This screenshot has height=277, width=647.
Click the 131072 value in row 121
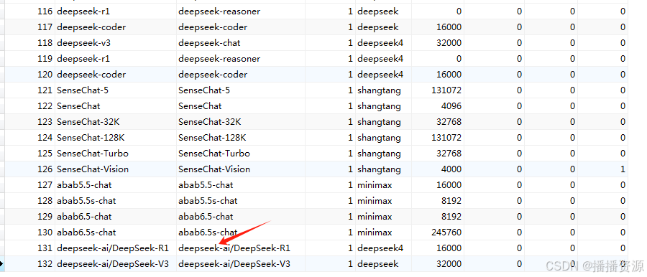click(x=446, y=90)
